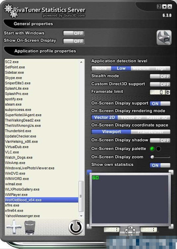The width and height of the screenshot is (177, 249).
Task: Click the profile list scrollbar thumb
Action: click(81, 196)
